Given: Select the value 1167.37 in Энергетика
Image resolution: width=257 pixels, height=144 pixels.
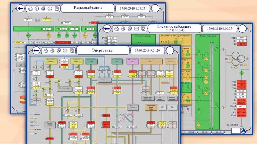Looking at the screenshot, I should click(160, 92).
